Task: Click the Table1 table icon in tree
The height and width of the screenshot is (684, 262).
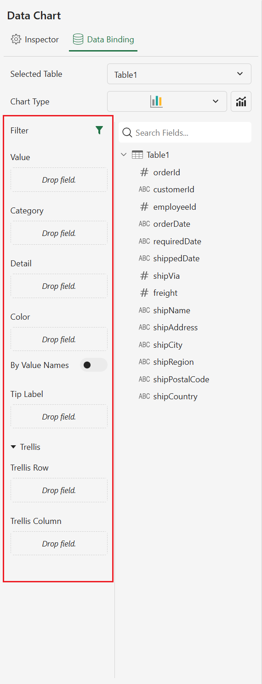Action: pos(137,155)
